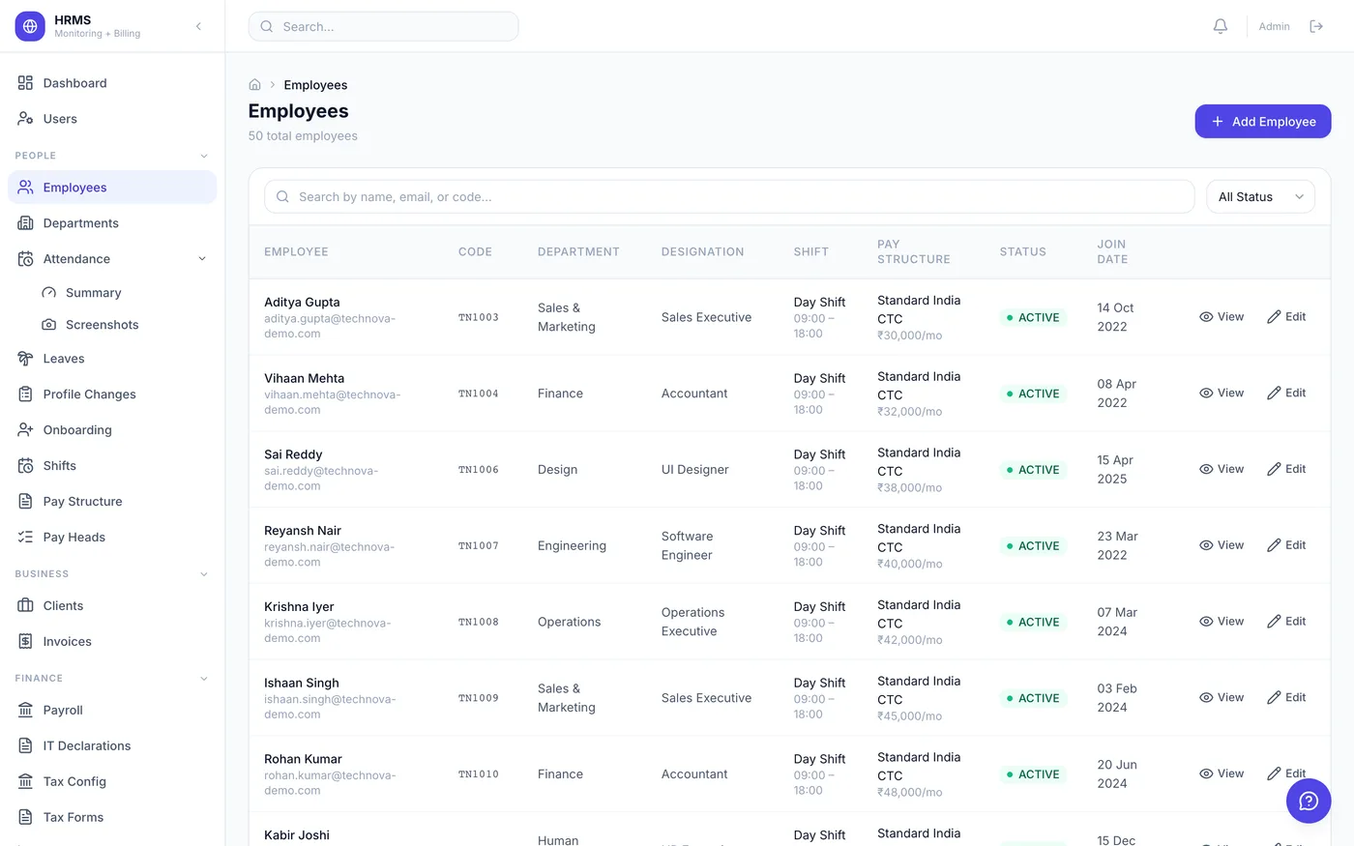Image resolution: width=1354 pixels, height=846 pixels.
Task: Click the Admin label in header
Action: [x=1274, y=27]
